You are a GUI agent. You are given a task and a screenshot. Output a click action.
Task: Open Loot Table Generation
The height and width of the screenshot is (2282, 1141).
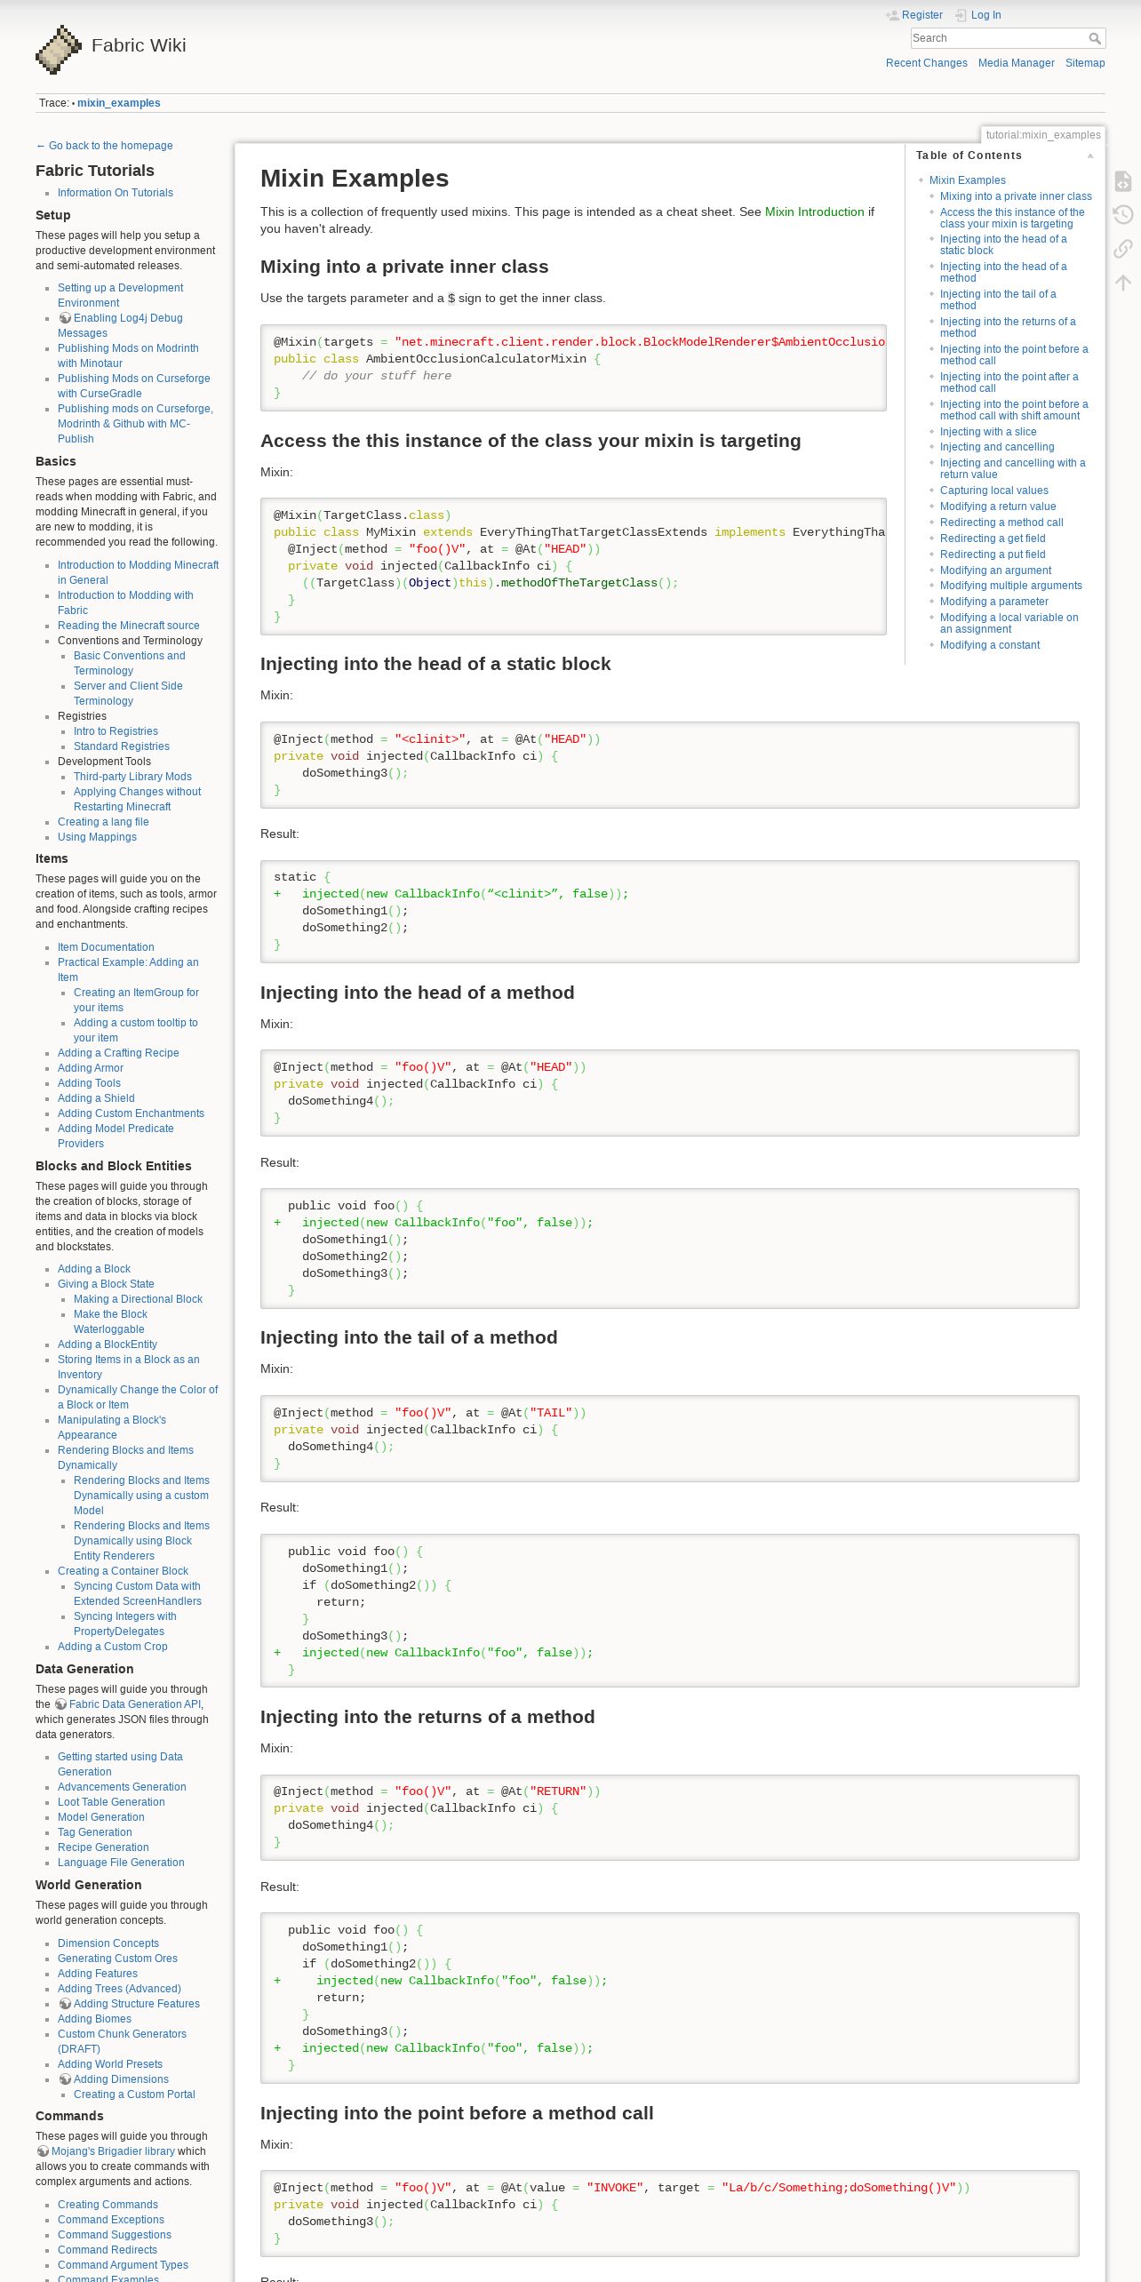pyautogui.click(x=111, y=1802)
